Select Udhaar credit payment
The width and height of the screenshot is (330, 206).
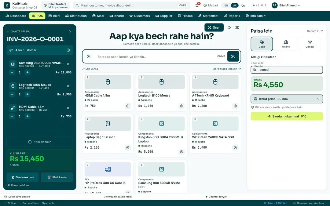click(x=310, y=44)
